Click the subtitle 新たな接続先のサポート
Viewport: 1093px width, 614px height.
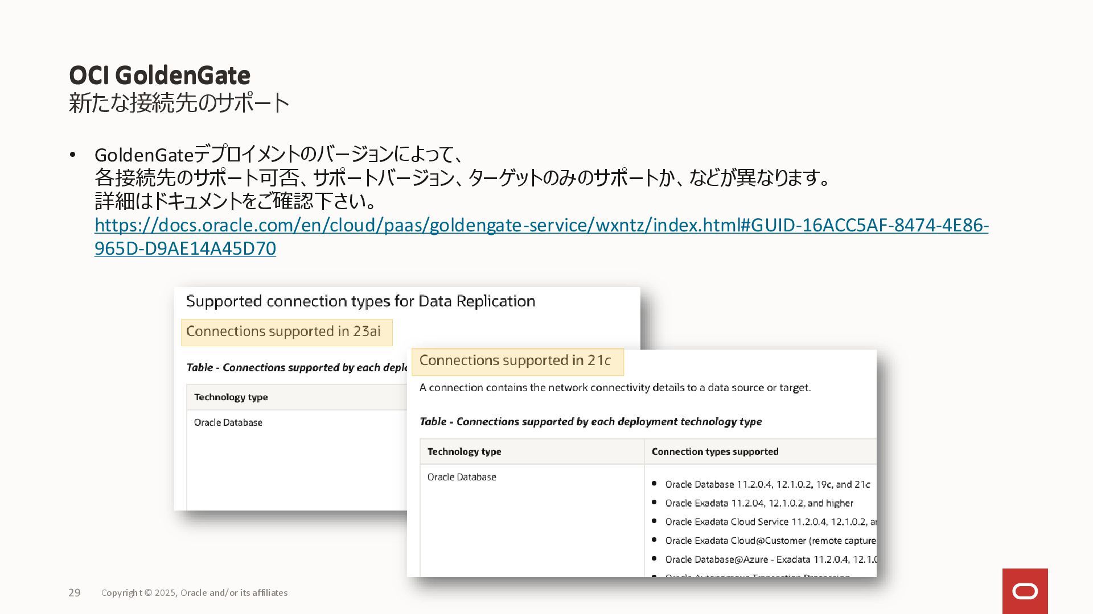pos(179,103)
